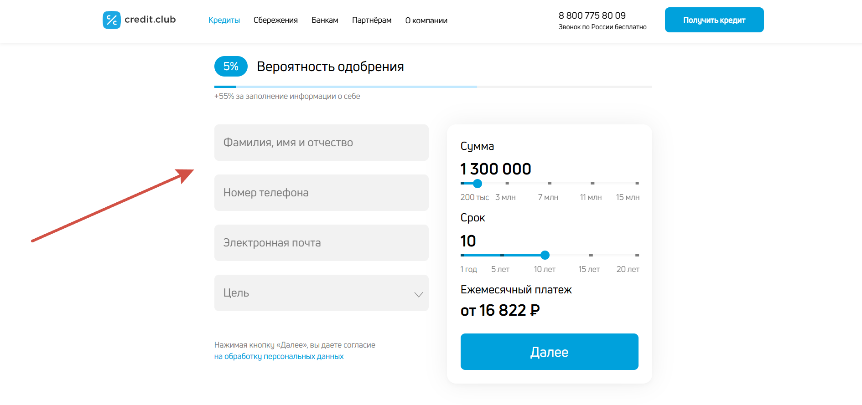
Task: Click the 20 лет term label
Action: tap(628, 269)
